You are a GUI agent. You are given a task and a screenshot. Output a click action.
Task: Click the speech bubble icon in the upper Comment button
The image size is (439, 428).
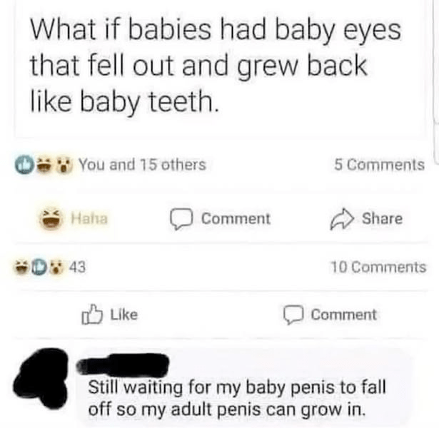click(x=184, y=218)
